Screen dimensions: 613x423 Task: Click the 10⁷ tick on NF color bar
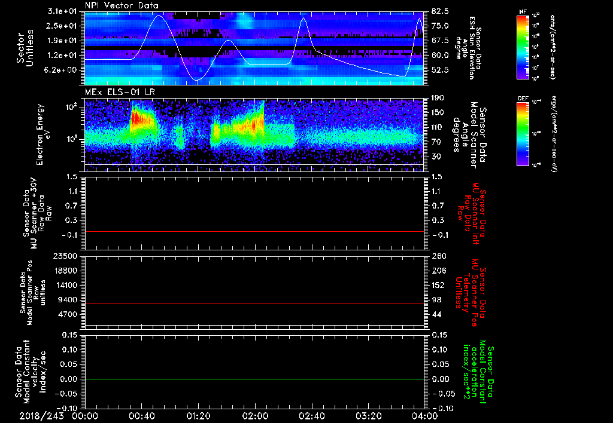tap(536, 68)
